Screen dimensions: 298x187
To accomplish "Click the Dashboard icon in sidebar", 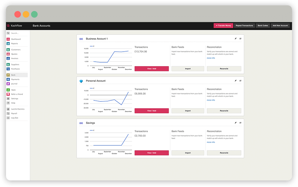I will [x=8, y=39].
